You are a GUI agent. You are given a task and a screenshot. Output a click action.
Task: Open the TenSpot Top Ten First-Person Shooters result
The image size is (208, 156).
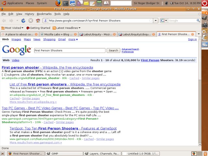click(x=63, y=128)
